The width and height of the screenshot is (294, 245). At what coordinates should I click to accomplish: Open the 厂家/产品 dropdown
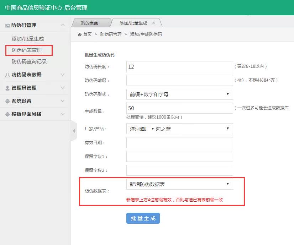click(x=180, y=129)
